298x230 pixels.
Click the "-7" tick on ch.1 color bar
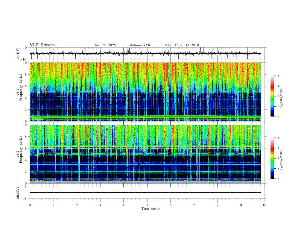[277, 117]
